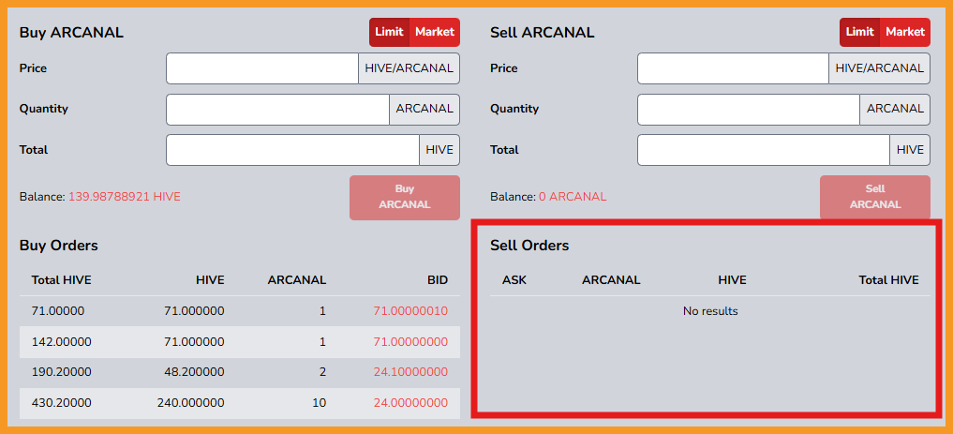953x434 pixels.
Task: Click the 240.000000 HIVE cell
Action: click(190, 403)
